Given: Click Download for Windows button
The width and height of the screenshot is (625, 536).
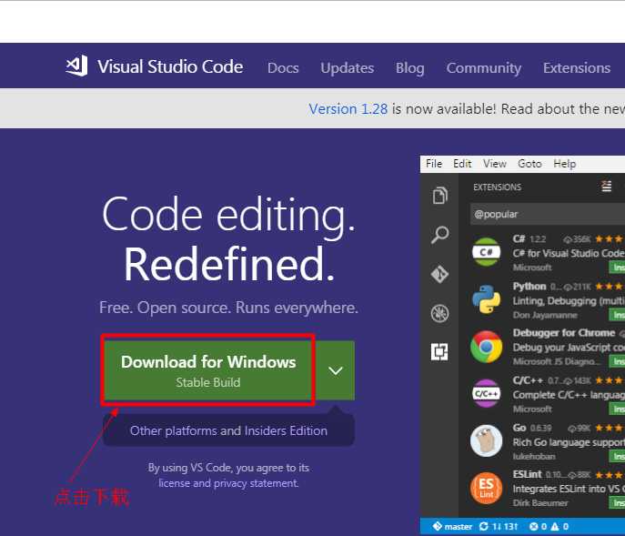Looking at the screenshot, I should [208, 370].
